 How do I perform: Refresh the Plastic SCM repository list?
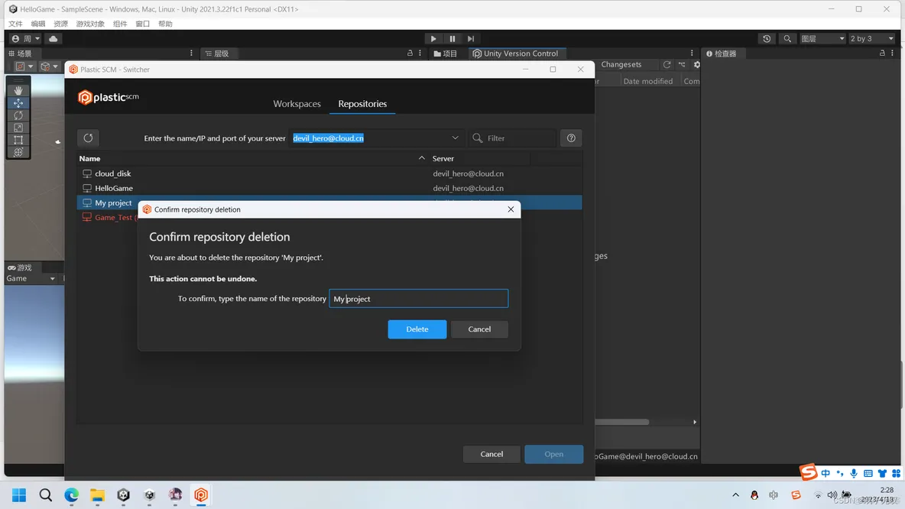(89, 138)
